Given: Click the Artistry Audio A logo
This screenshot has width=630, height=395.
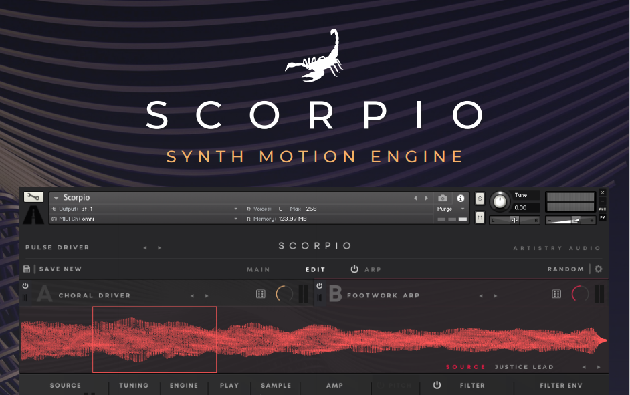Looking at the screenshot, I should pos(33,215).
